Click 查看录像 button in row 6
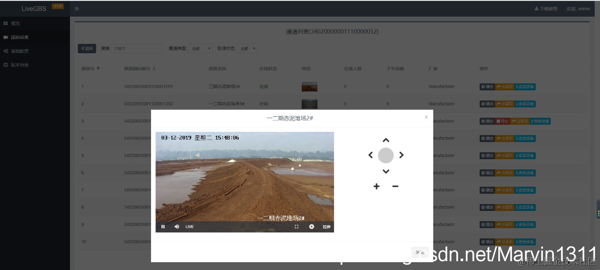This screenshot has width=600, height=270. pyautogui.click(x=525, y=173)
